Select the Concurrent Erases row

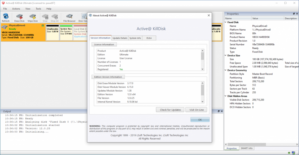tap(149, 66)
